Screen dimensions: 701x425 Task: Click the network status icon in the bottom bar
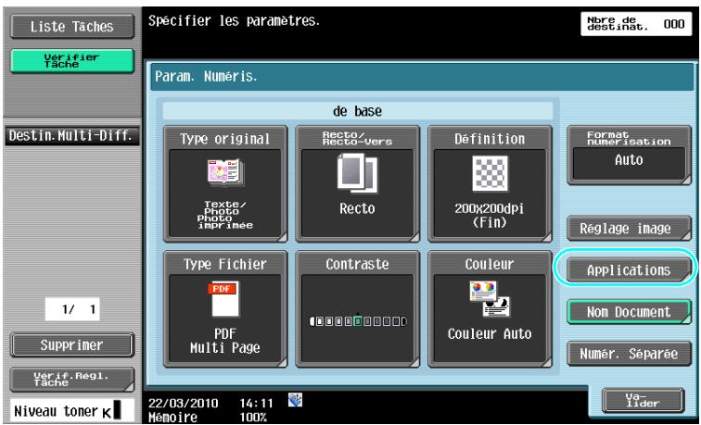pos(296,400)
